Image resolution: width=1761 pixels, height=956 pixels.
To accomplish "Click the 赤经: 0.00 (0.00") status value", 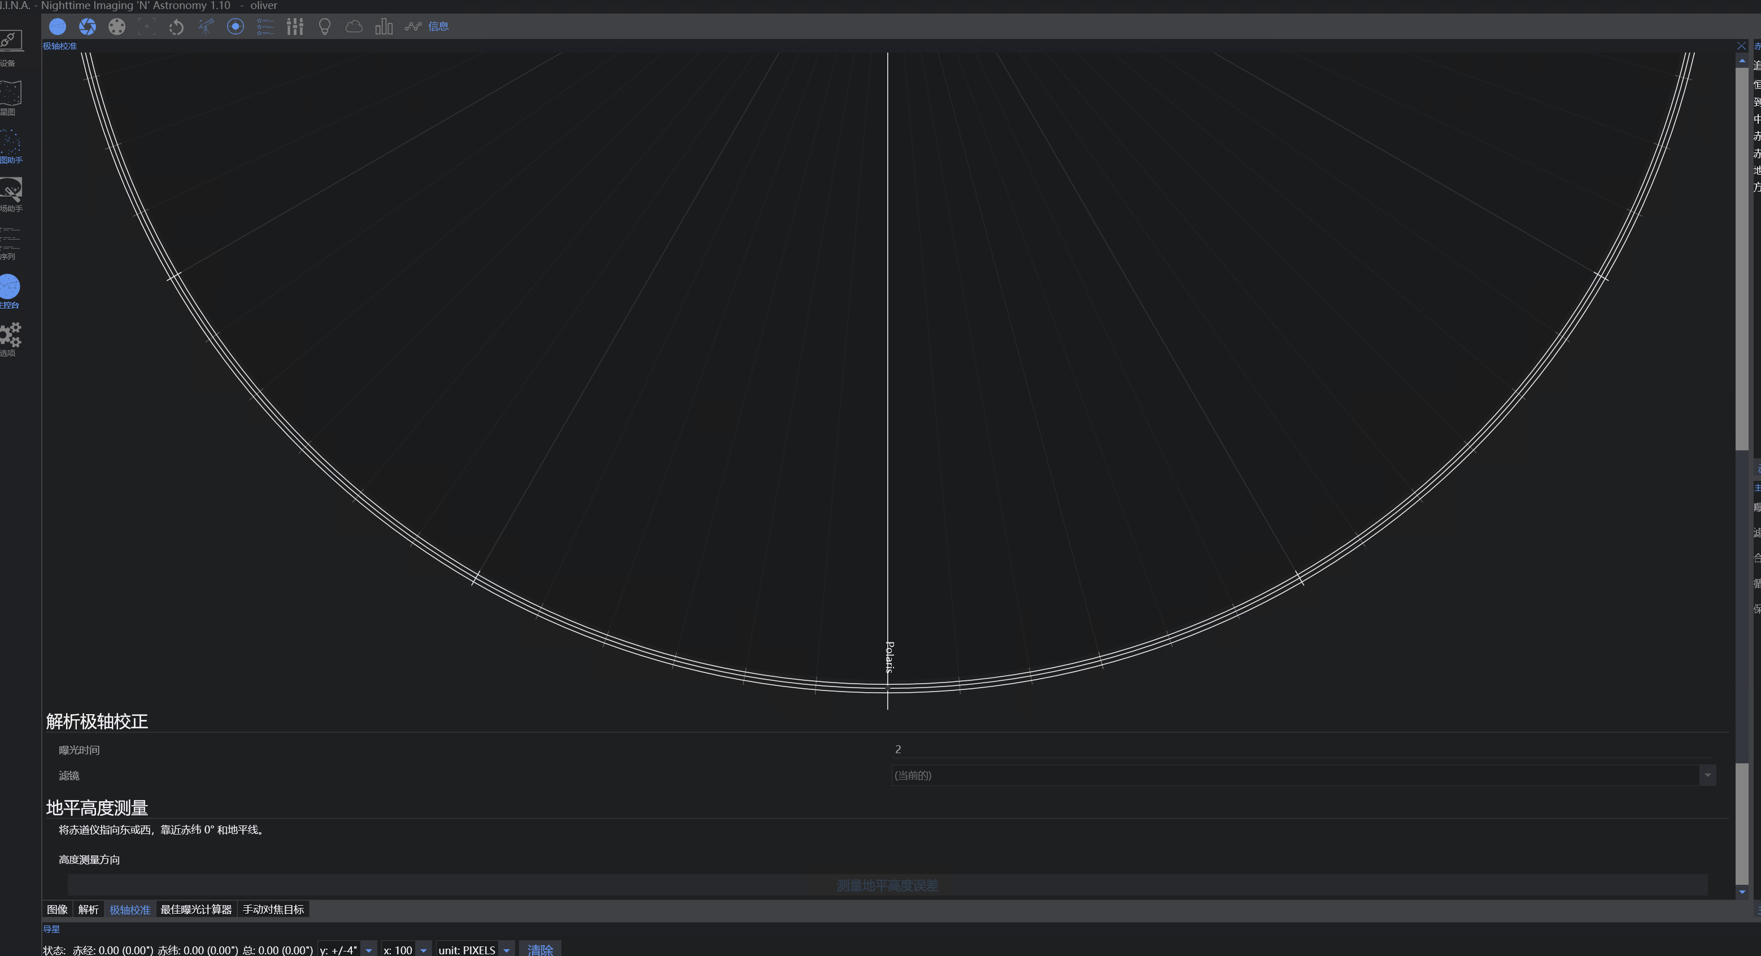I will pos(113,950).
